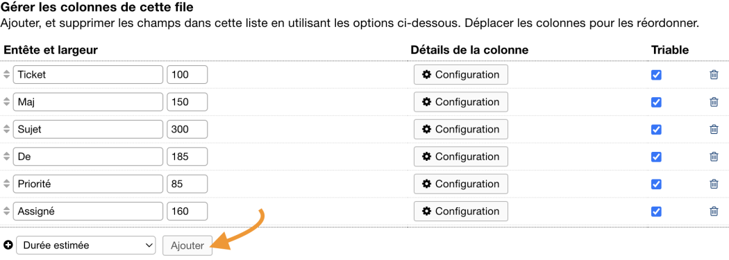The image size is (729, 260).
Task: Uncheck Triable checkbox for Ticket column
Action: (x=657, y=75)
